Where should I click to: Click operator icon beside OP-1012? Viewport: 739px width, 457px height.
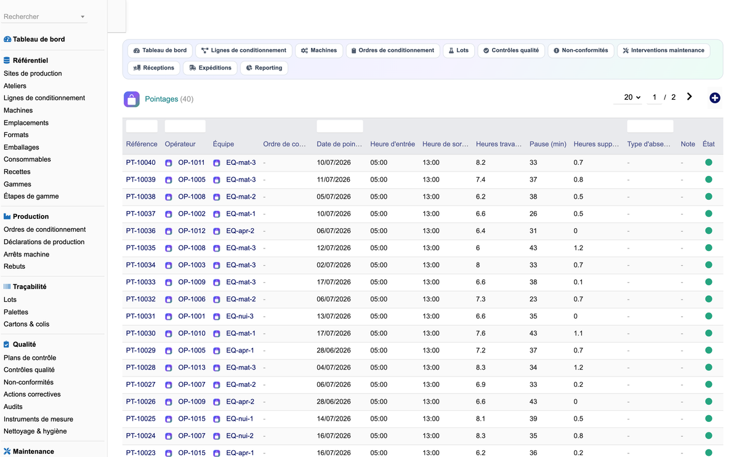[x=169, y=231]
